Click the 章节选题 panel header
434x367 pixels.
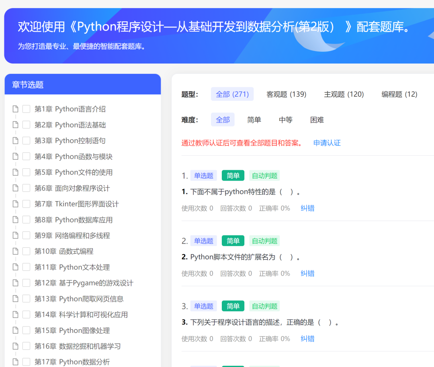tap(83, 84)
